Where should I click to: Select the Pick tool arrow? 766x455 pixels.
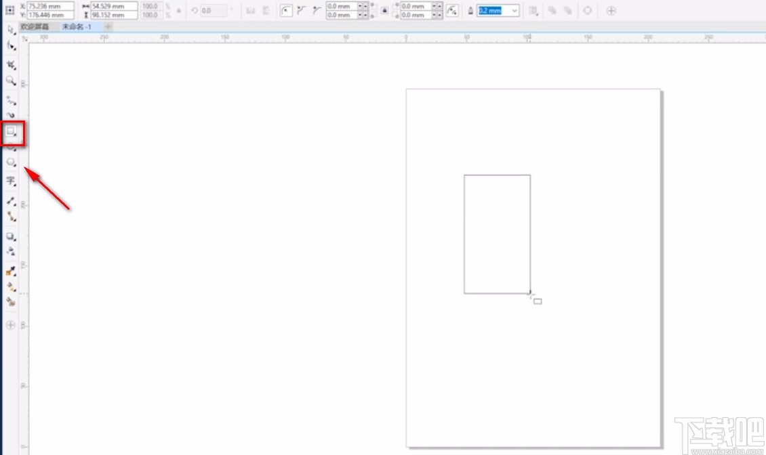point(10,29)
